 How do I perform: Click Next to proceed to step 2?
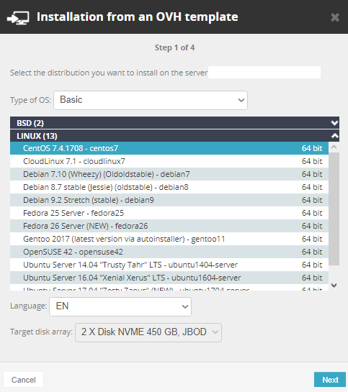(330, 380)
